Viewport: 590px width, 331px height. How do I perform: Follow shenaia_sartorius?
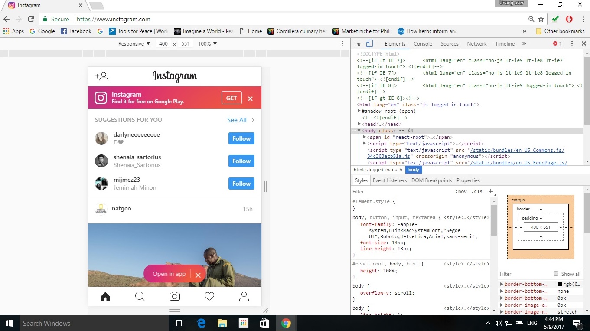(241, 161)
